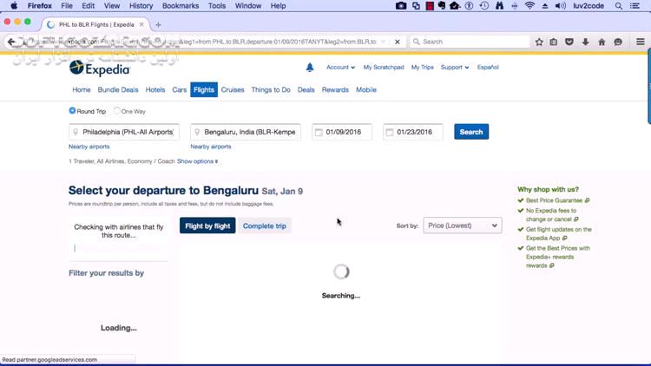Close the PHL to BLR Flights tab

click(x=141, y=24)
